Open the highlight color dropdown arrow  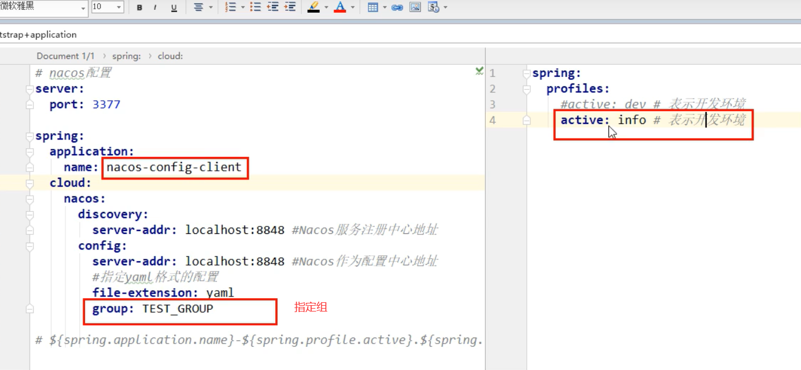coord(326,8)
